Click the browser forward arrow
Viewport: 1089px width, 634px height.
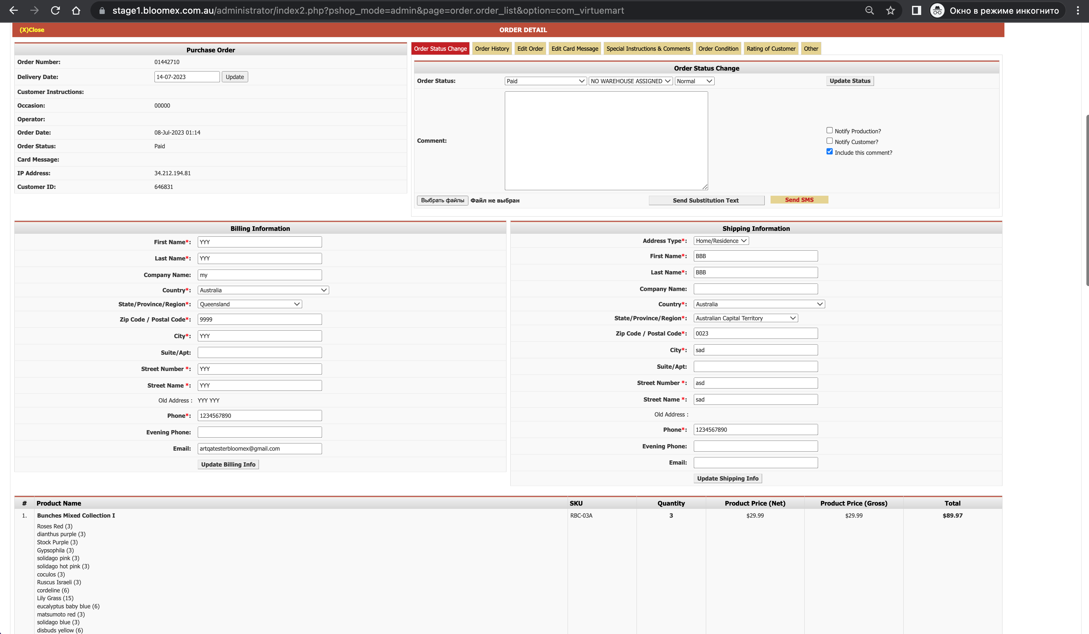pyautogui.click(x=34, y=10)
